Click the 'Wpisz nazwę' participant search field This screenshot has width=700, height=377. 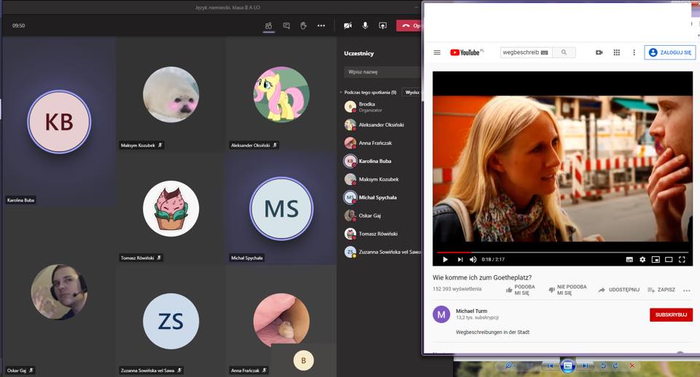point(379,72)
